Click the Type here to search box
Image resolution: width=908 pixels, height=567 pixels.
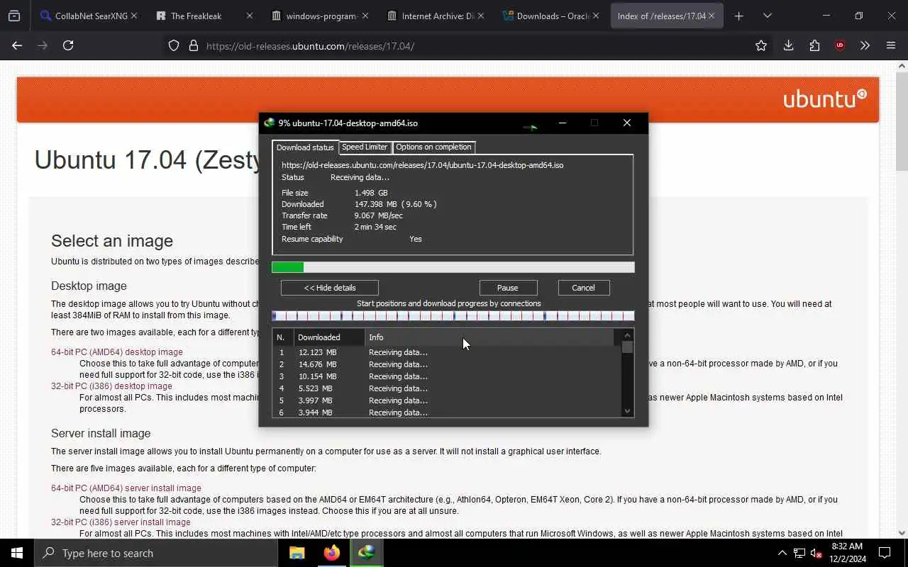tap(156, 553)
